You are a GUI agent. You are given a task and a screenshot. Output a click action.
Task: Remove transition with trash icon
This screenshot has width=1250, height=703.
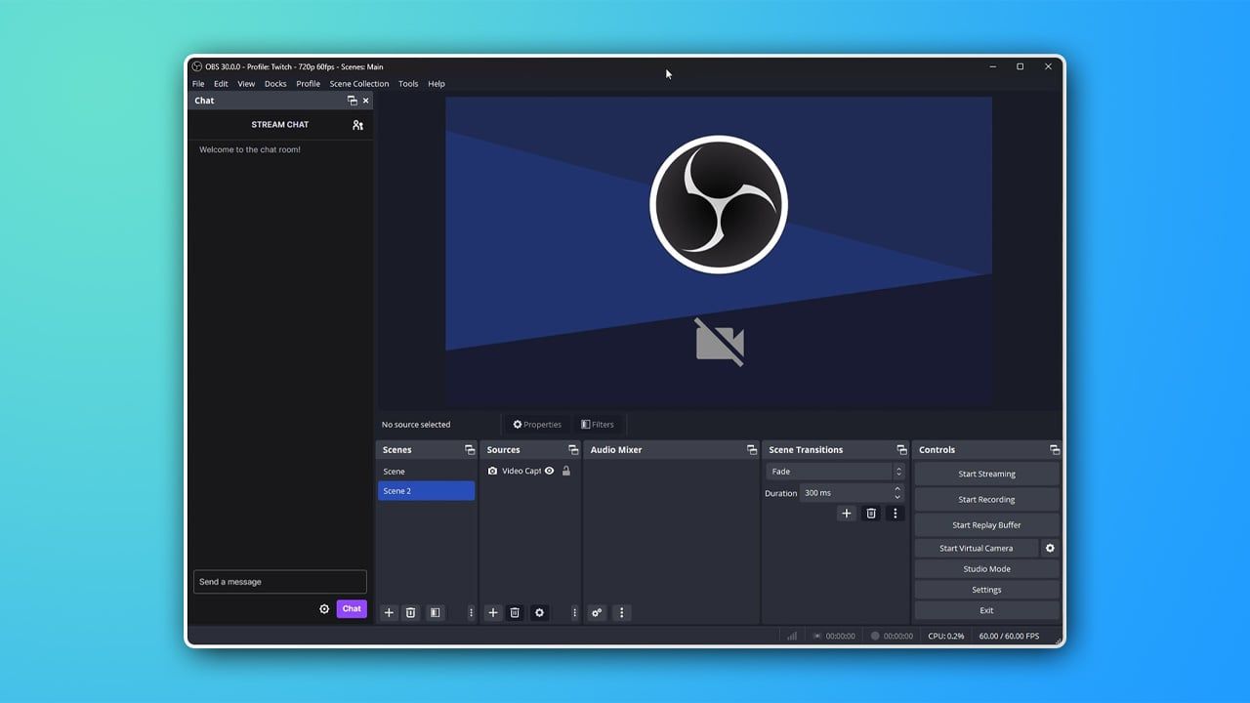click(x=871, y=513)
